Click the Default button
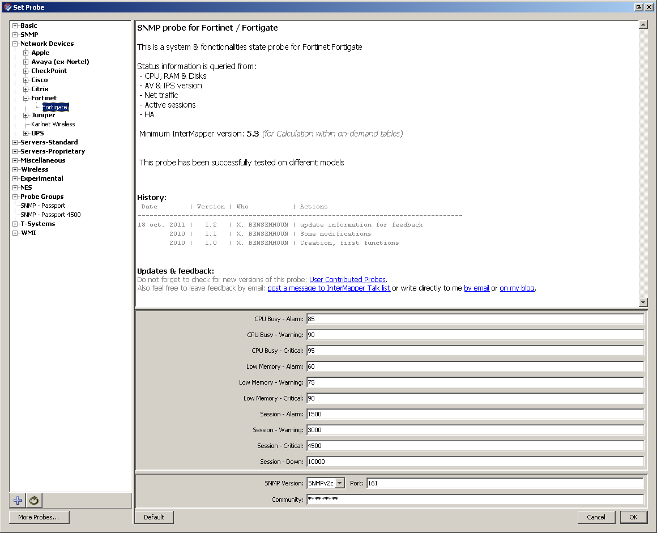Screen dimensions: 657x533 [x=154, y=517]
